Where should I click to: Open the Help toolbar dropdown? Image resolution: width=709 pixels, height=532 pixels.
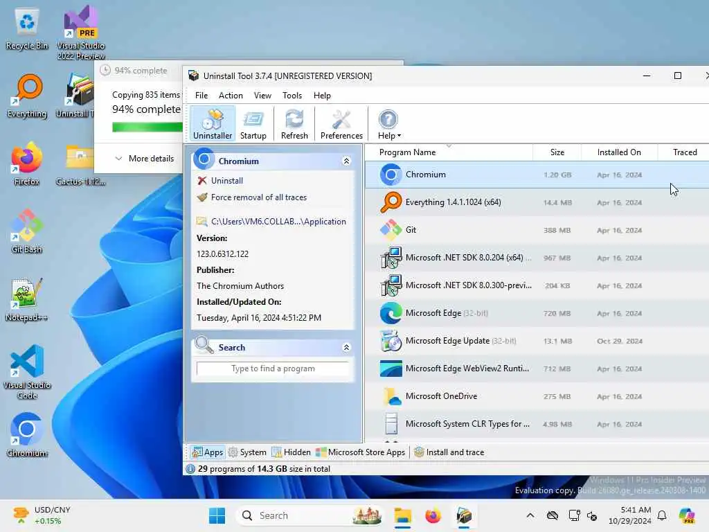point(389,123)
